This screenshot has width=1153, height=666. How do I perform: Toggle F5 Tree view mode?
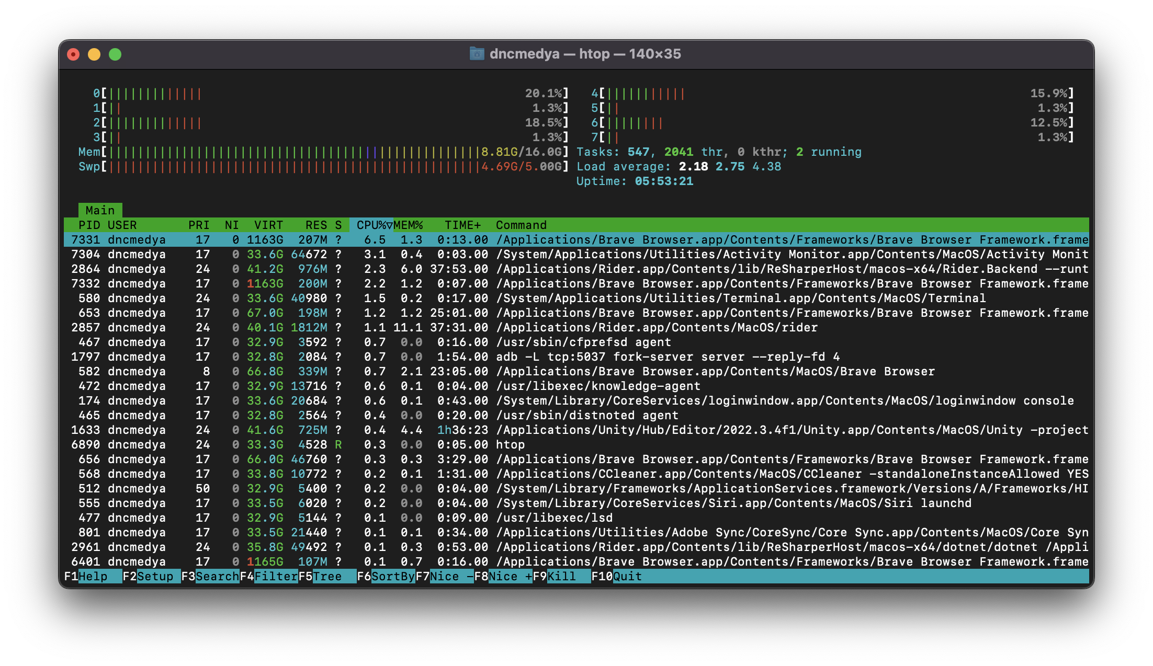click(327, 576)
